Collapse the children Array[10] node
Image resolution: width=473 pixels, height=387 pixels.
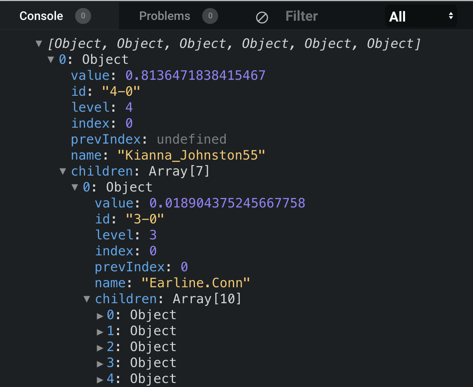pos(87,299)
